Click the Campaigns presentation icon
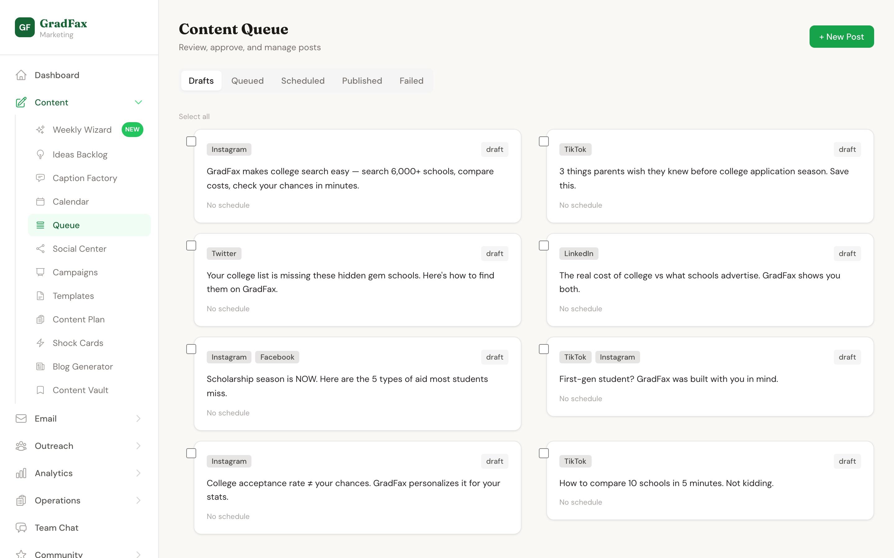The height and width of the screenshot is (558, 894). 40,272
